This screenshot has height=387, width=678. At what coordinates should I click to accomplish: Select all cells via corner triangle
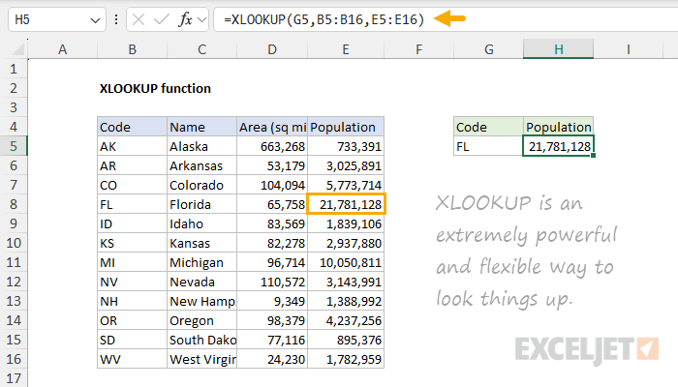click(17, 49)
